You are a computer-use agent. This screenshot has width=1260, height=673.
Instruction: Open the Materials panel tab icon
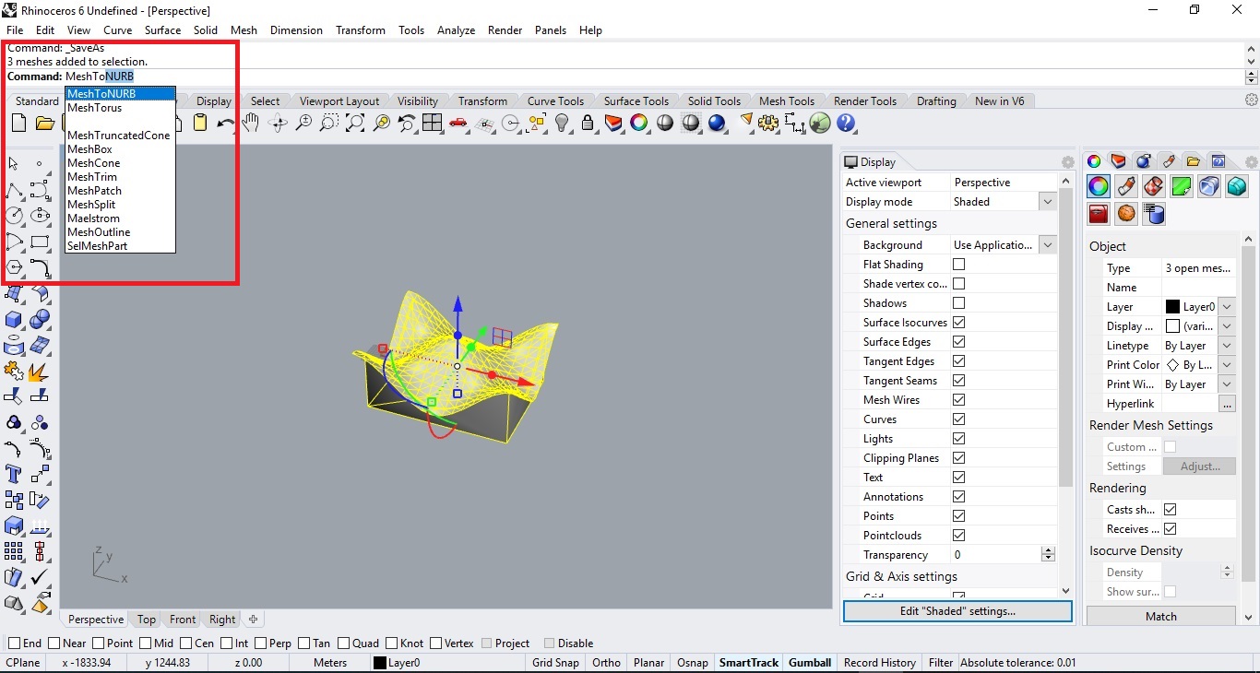(1143, 161)
